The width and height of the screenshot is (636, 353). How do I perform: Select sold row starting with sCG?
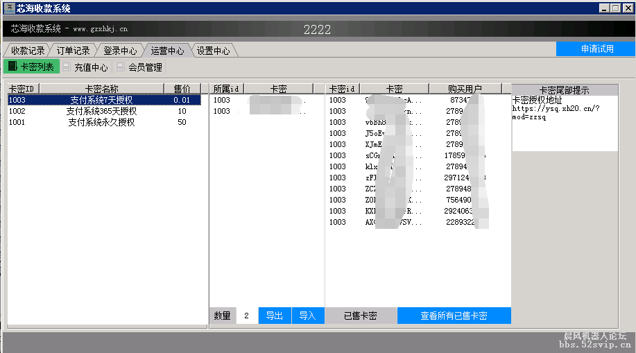tap(418, 155)
